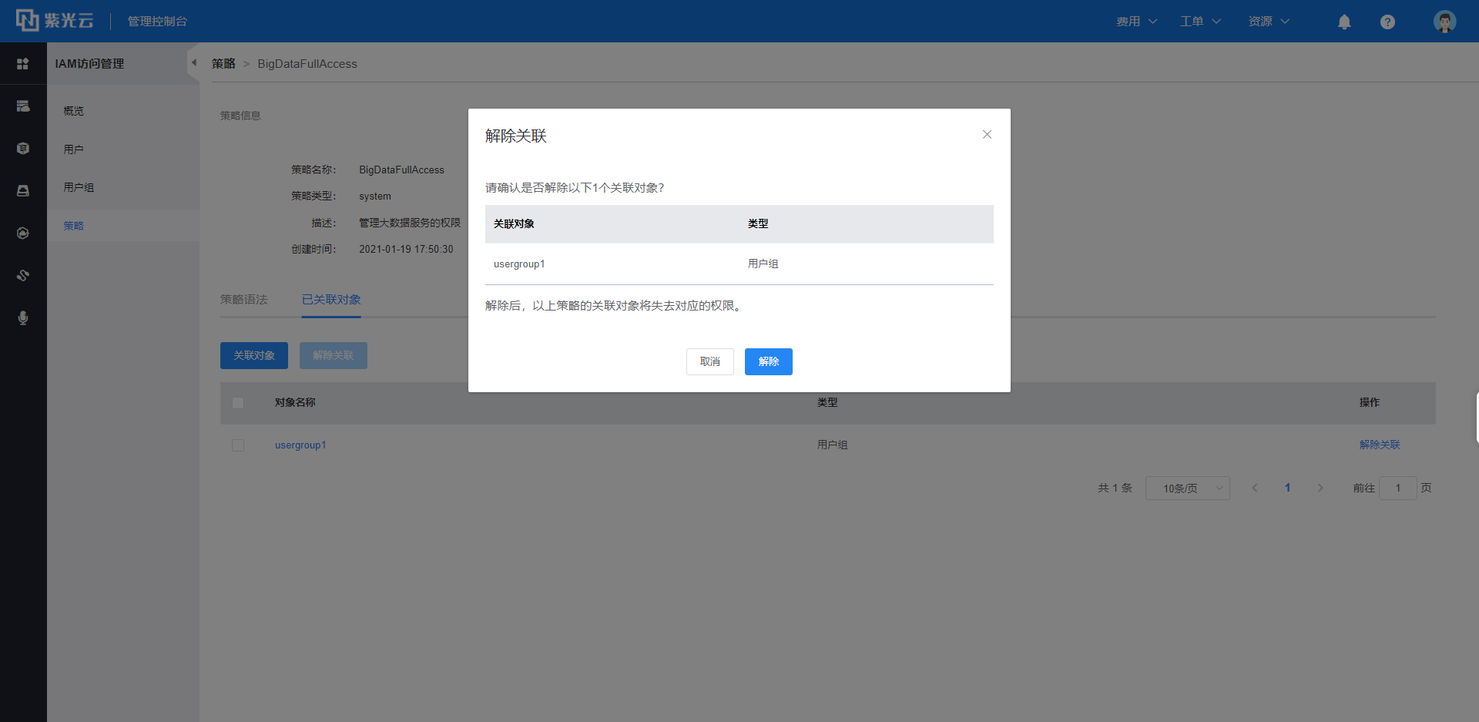This screenshot has height=722, width=1479.
Task: Collapse the IAM sidebar panel arrow
Action: 194,63
